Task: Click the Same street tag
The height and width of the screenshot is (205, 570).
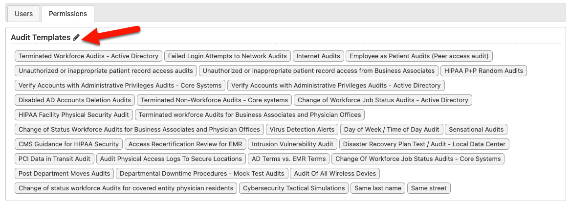Action: pos(429,188)
